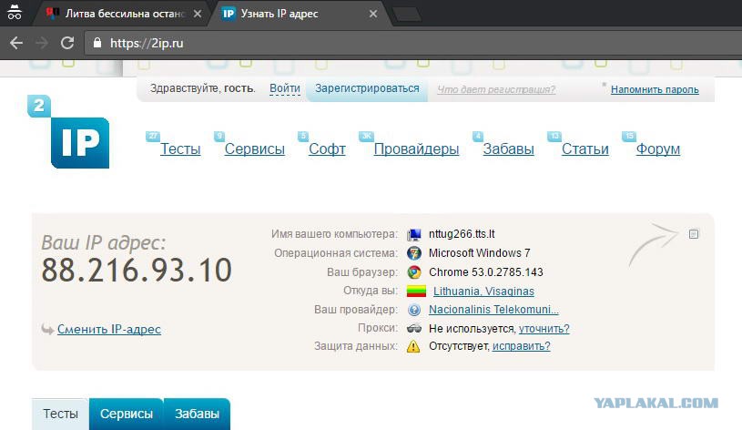Open the Забавы menu item

pyautogui.click(x=508, y=148)
